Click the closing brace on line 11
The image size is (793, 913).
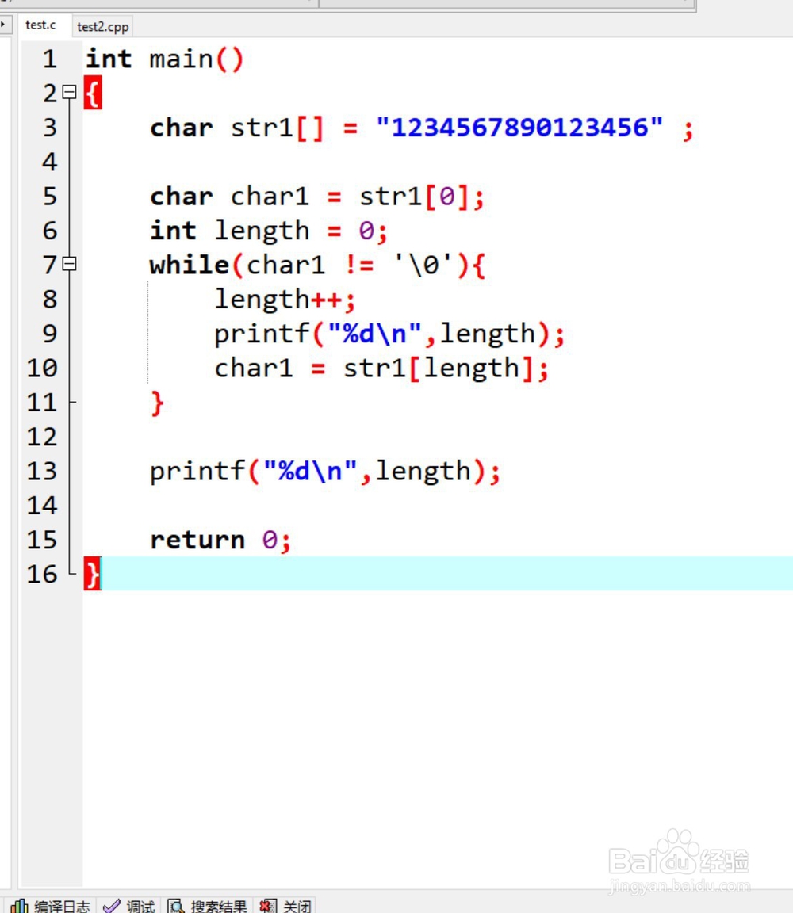coord(157,403)
